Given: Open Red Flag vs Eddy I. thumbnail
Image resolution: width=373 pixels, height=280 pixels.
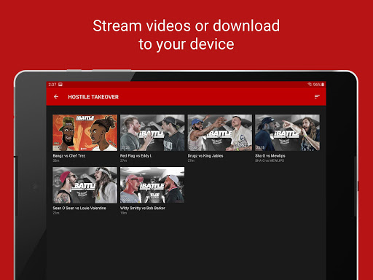Looking at the screenshot, I should pos(152,133).
